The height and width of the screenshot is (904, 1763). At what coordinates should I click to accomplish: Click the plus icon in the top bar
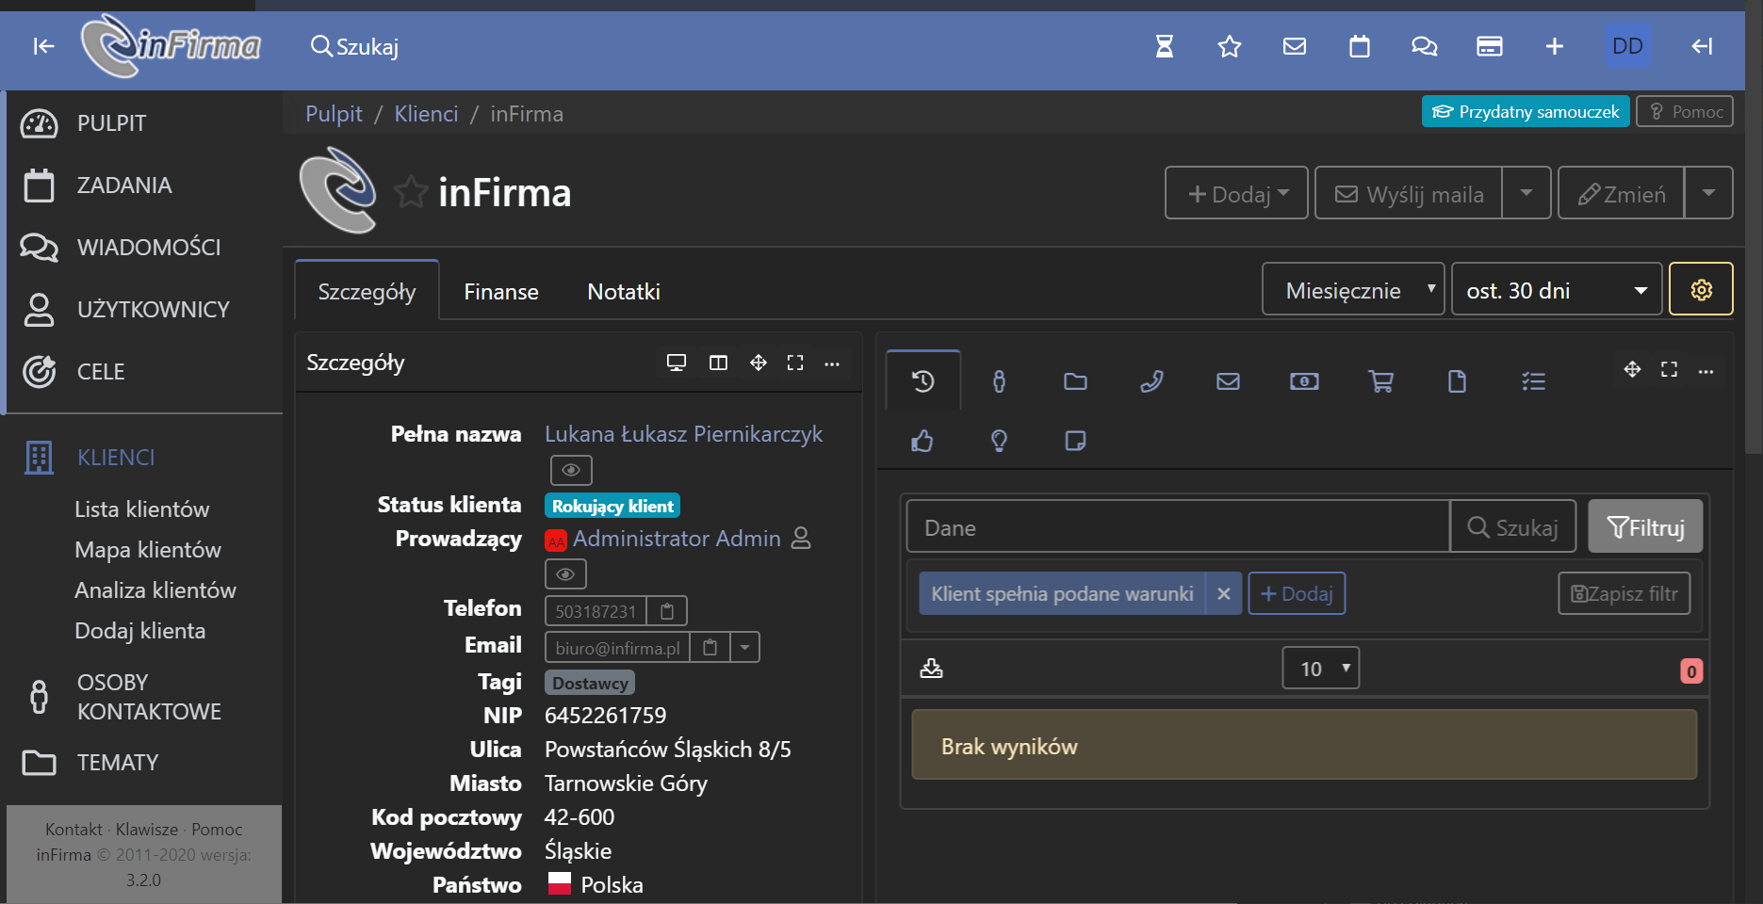(1555, 46)
